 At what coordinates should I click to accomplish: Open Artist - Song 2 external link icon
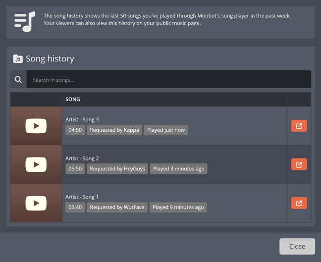[299, 164]
